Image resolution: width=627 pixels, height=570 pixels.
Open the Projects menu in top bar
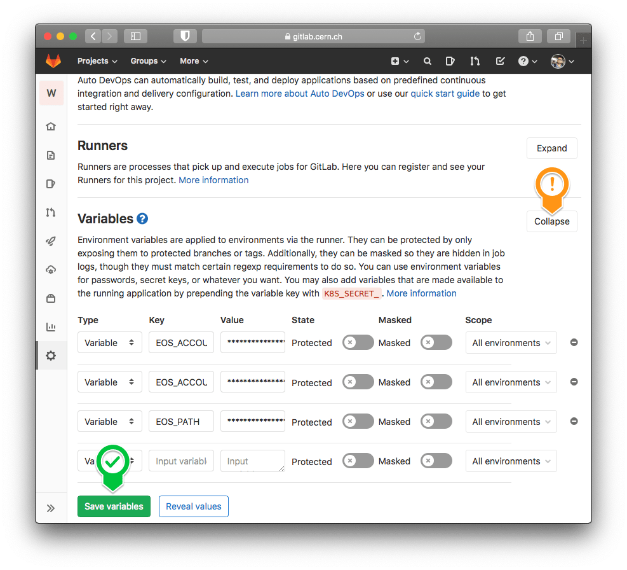[97, 61]
